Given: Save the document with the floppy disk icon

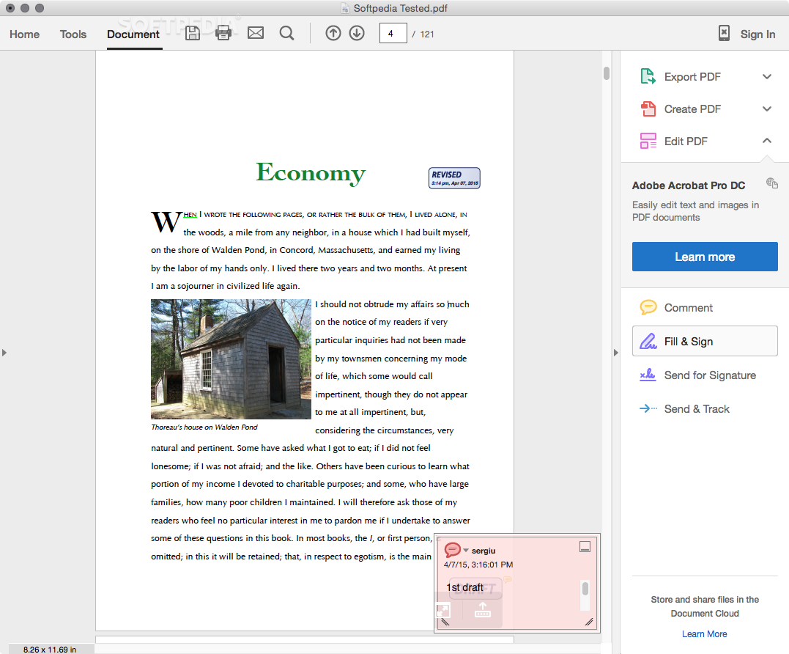Looking at the screenshot, I should coord(193,33).
